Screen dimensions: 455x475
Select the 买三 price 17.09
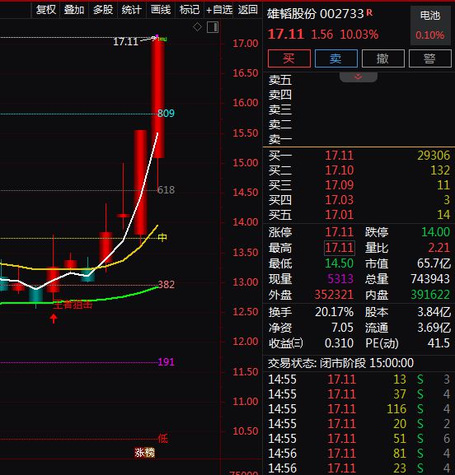[340, 185]
